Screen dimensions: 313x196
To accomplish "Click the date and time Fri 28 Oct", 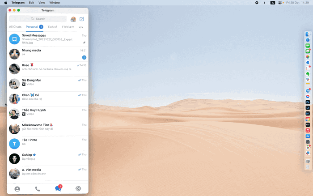I will point(297,3).
